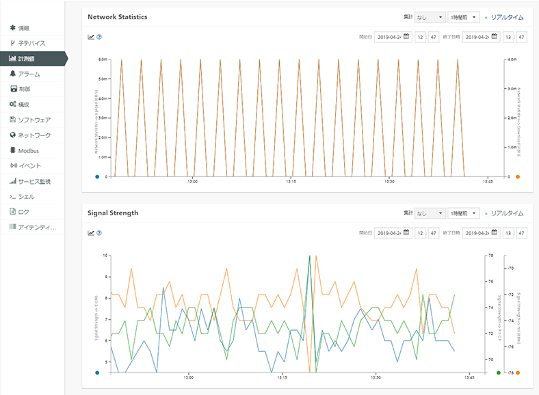Open Network Statistics start date calendar icon
The image size is (539, 395).
coord(406,36)
